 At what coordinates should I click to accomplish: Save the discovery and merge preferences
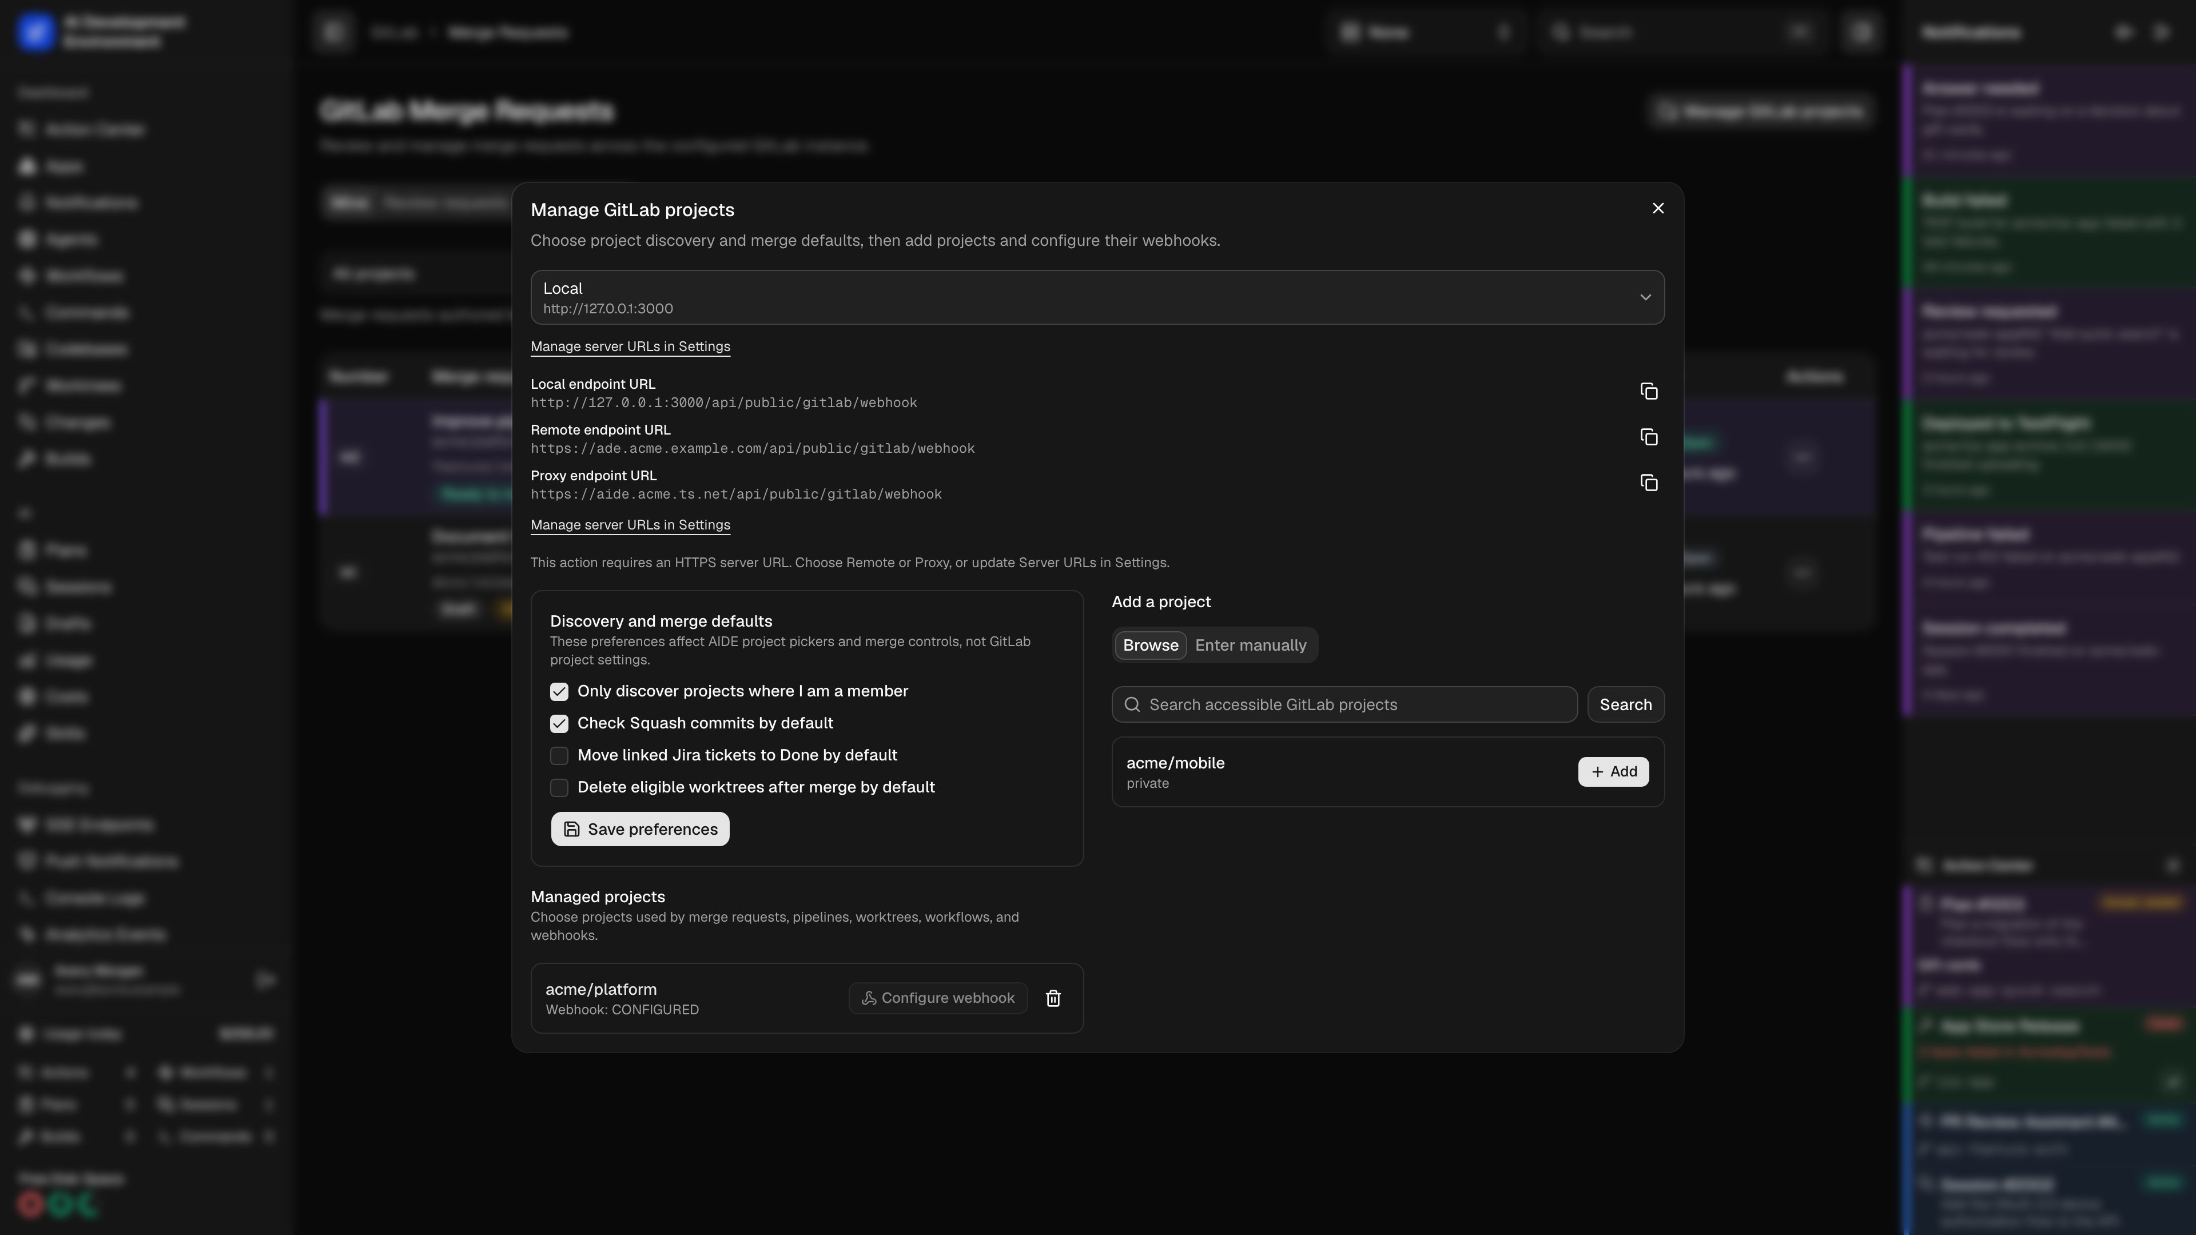(640, 829)
